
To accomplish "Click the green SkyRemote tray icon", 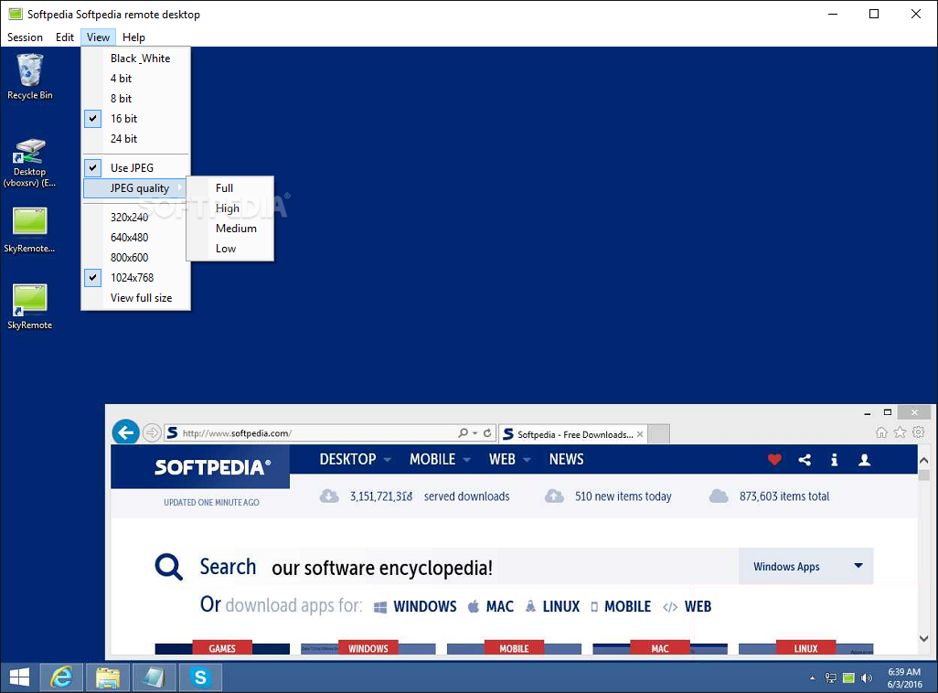I will [x=848, y=678].
